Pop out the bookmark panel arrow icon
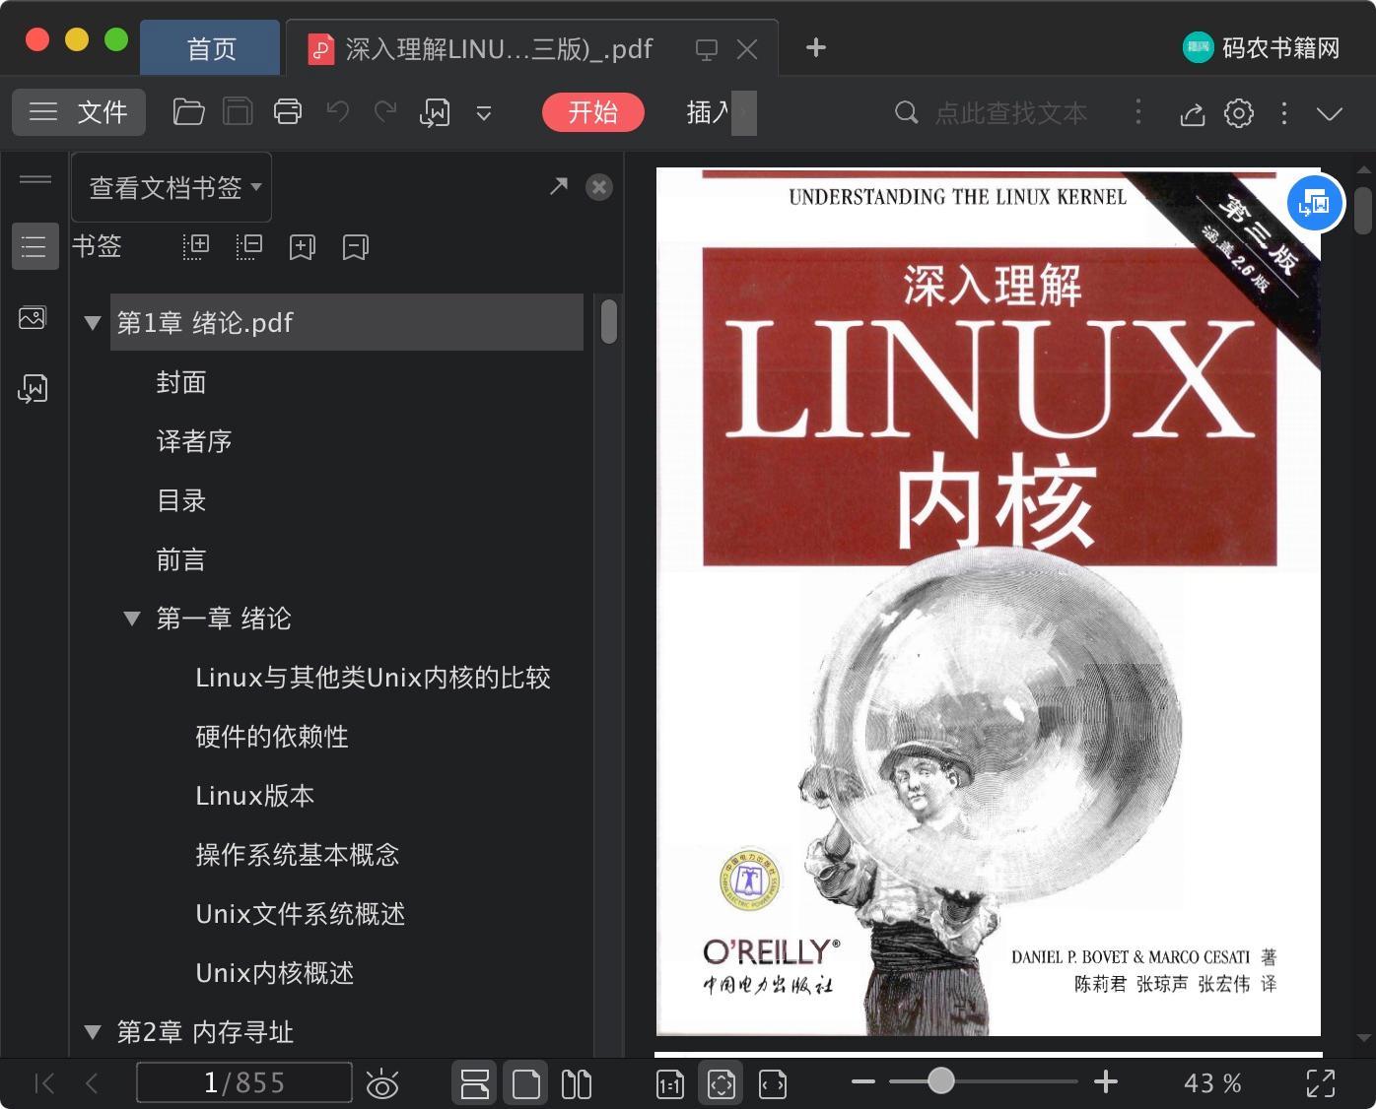The height and width of the screenshot is (1109, 1376). pyautogui.click(x=559, y=185)
